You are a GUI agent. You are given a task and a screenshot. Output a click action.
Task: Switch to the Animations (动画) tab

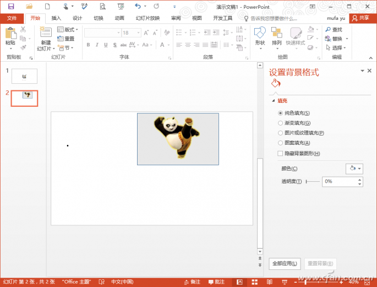119,18
